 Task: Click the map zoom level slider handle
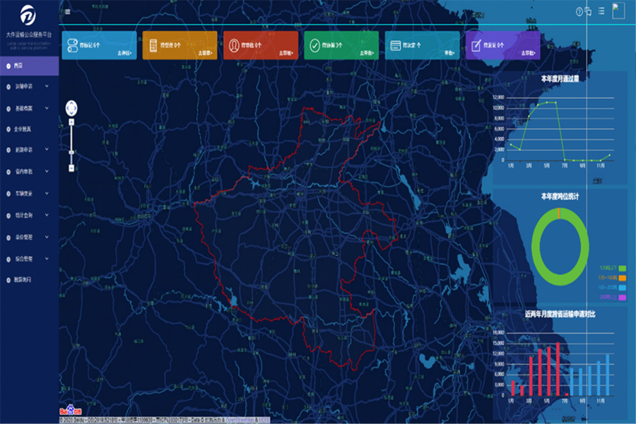click(x=71, y=153)
